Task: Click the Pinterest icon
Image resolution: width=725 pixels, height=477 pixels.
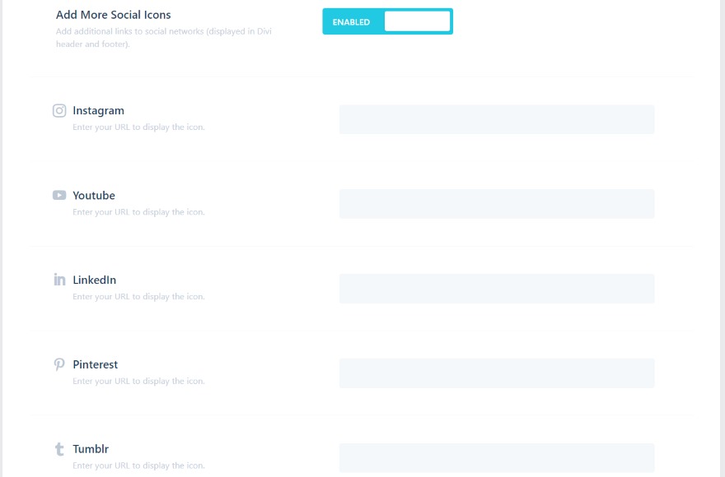Action: point(59,364)
